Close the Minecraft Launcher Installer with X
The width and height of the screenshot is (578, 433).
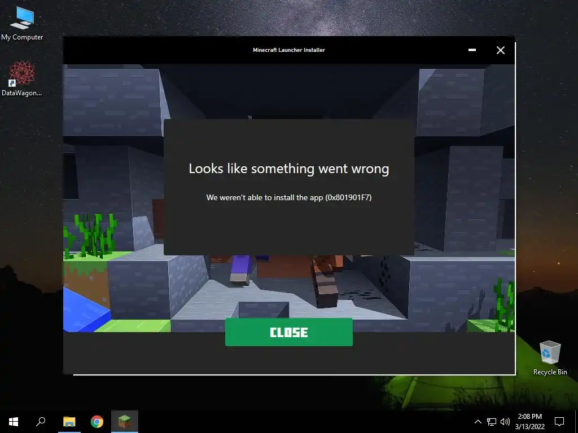500,50
